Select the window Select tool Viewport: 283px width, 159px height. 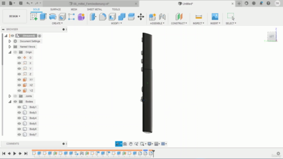tap(231, 16)
